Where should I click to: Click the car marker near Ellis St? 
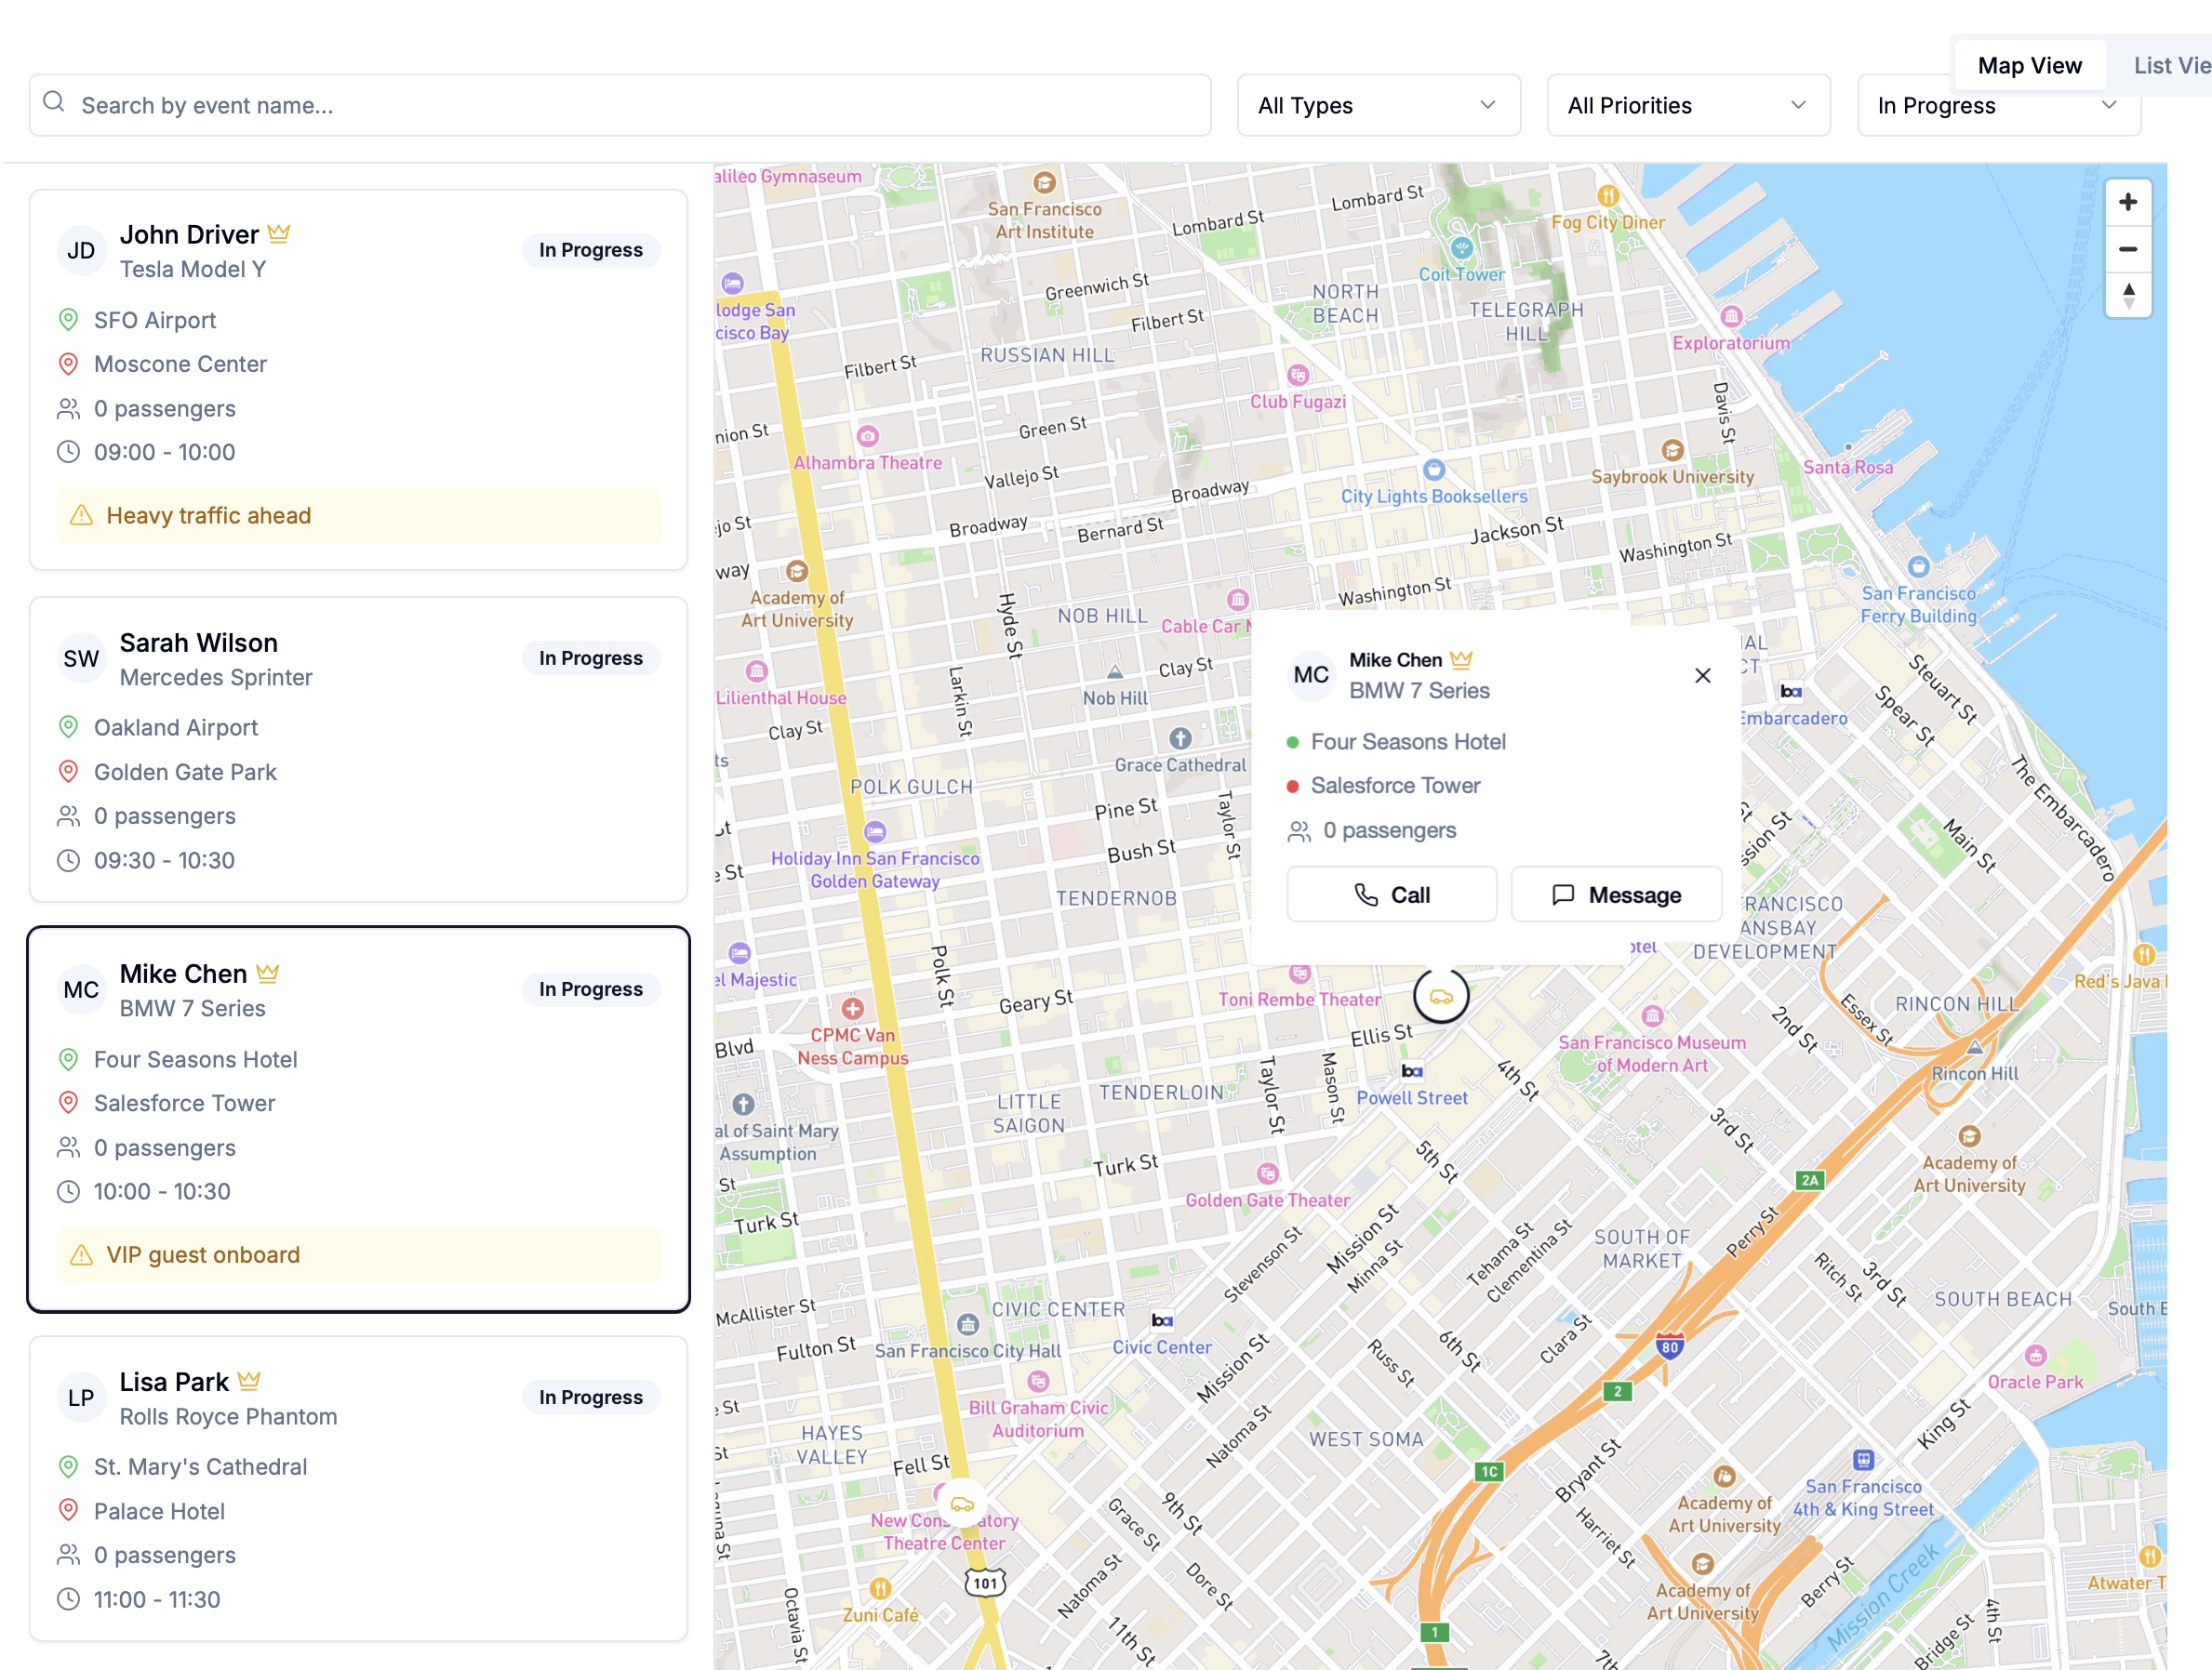(x=1440, y=997)
